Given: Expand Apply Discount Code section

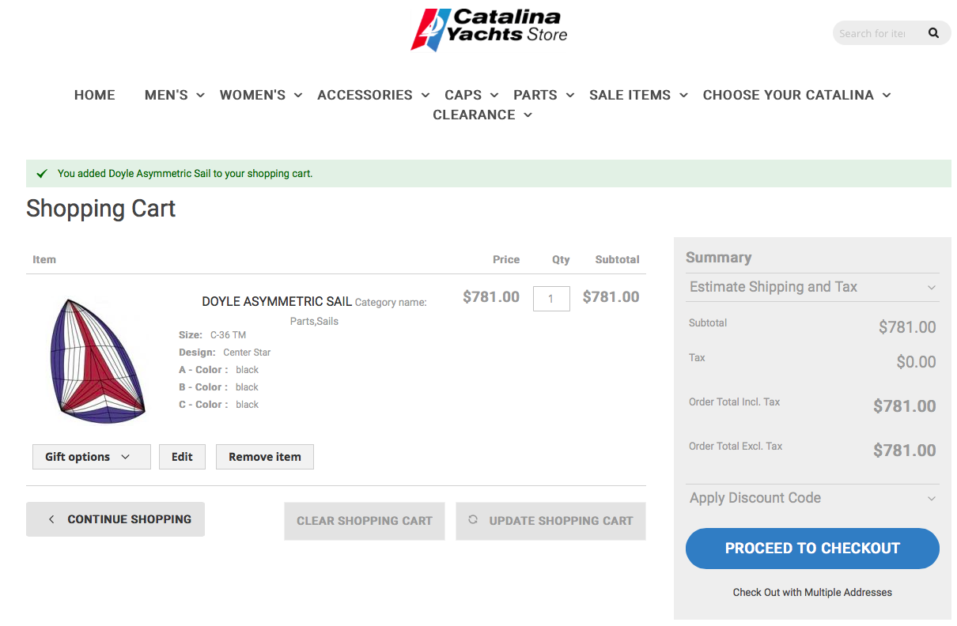Looking at the screenshot, I should (812, 498).
